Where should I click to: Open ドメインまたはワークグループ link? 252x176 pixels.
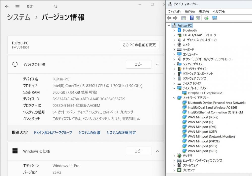[x=53, y=133]
